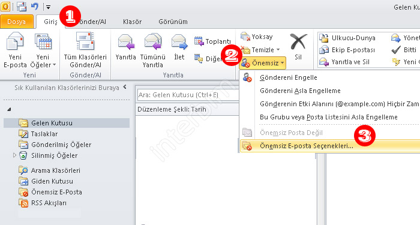Collapse the folder pane chevron arrow
Screen dimensions: 420x225
(x=125, y=87)
